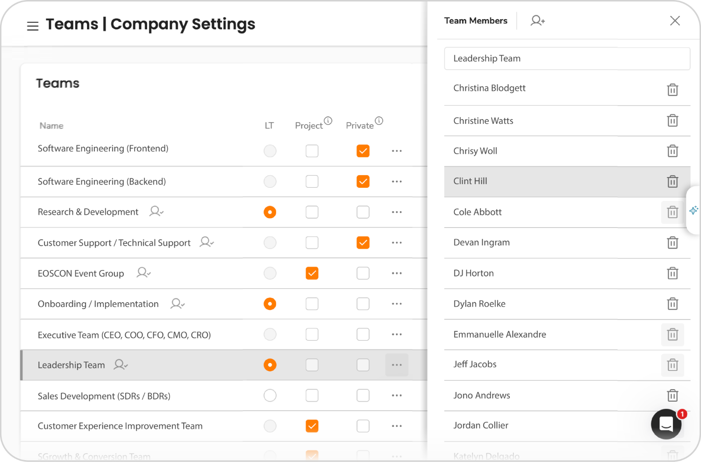This screenshot has width=701, height=462.
Task: Select the Executive Team row
Action: pos(124,335)
